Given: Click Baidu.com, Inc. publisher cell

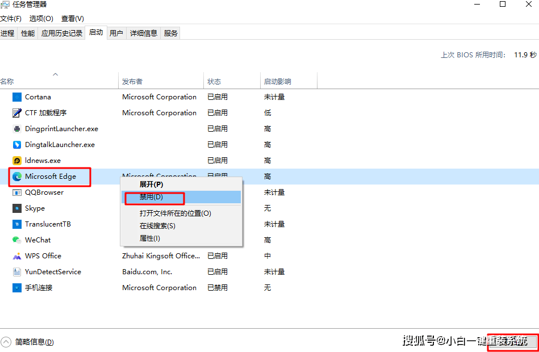Looking at the screenshot, I should (x=147, y=272).
